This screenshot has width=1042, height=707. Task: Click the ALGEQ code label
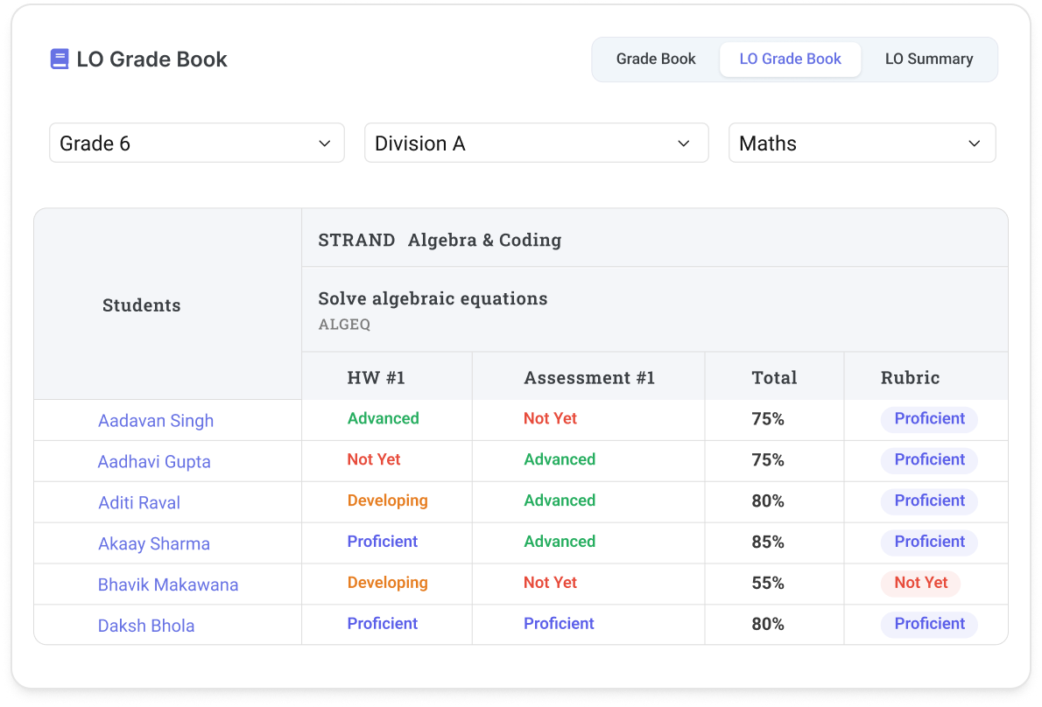(344, 325)
